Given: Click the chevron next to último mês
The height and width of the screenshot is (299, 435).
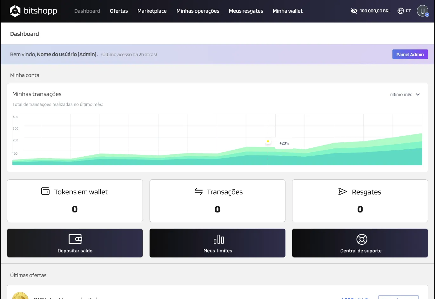Looking at the screenshot, I should pos(418,94).
